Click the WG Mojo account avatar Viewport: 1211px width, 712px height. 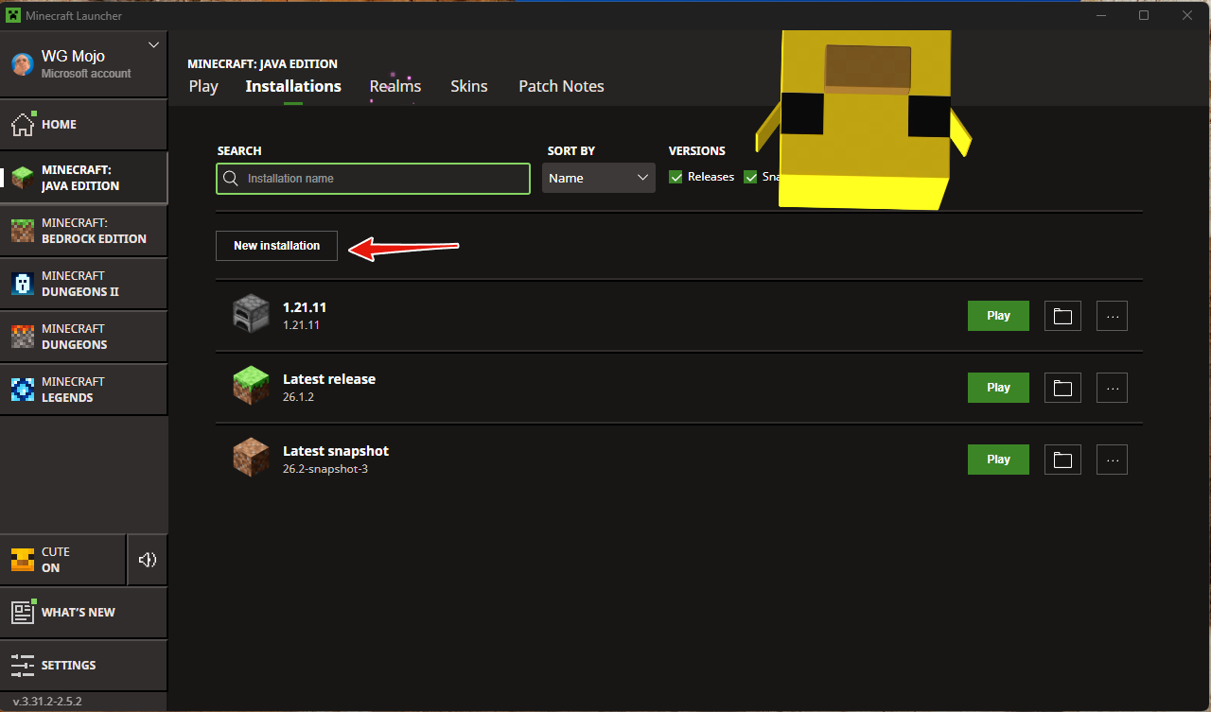tap(22, 64)
